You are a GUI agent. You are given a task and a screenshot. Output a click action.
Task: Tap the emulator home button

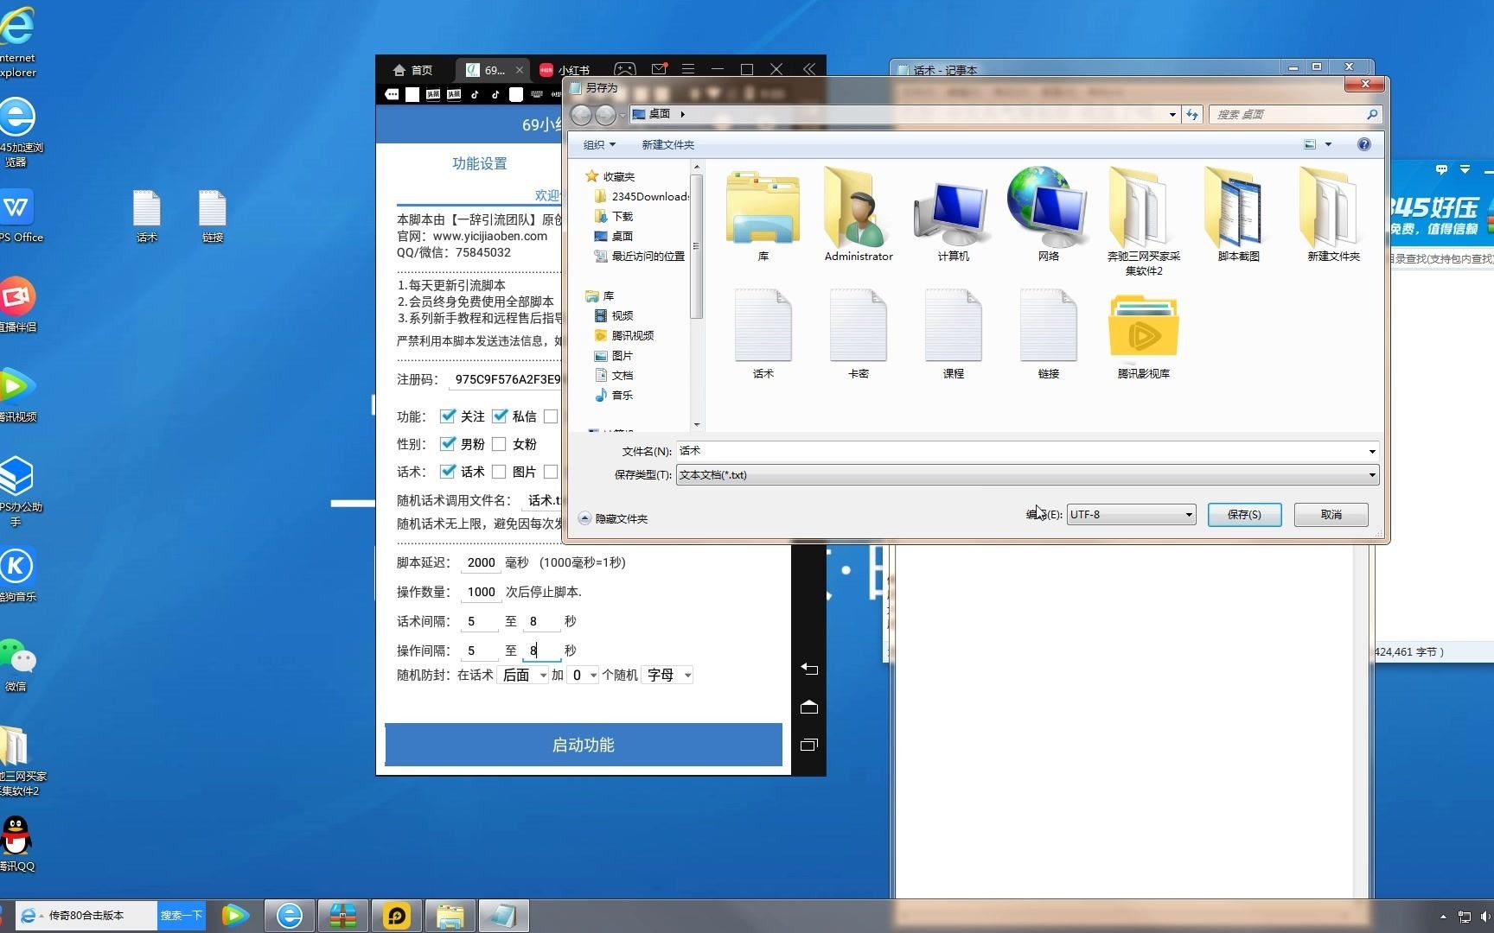coord(809,707)
